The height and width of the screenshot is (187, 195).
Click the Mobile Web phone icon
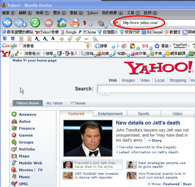[14, 163]
